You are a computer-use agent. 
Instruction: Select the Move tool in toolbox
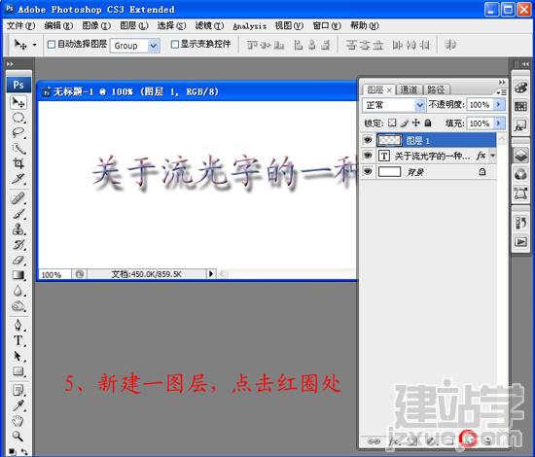[x=18, y=102]
